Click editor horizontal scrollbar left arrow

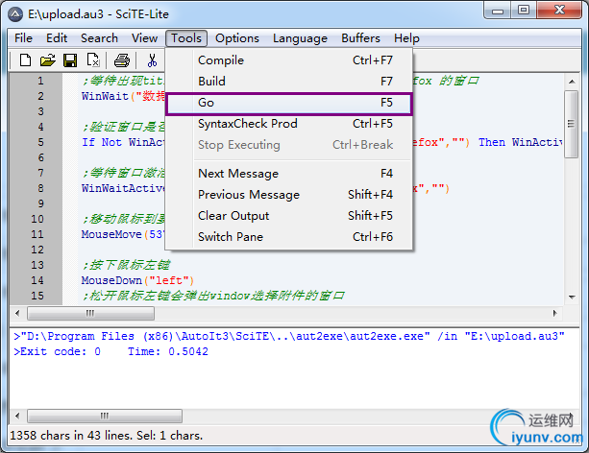point(17,313)
